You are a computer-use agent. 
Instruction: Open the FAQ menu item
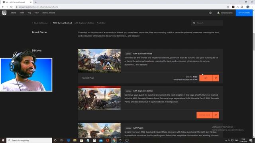coord(29,13)
